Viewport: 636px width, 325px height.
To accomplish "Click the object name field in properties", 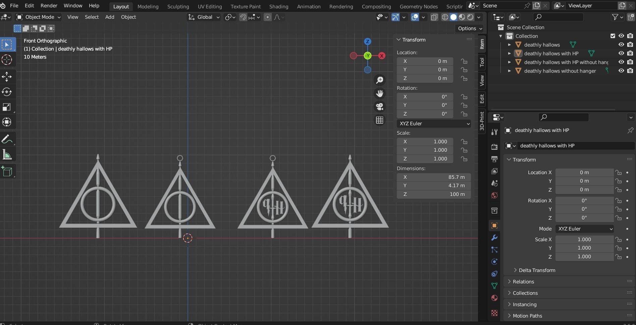I will coord(576,146).
